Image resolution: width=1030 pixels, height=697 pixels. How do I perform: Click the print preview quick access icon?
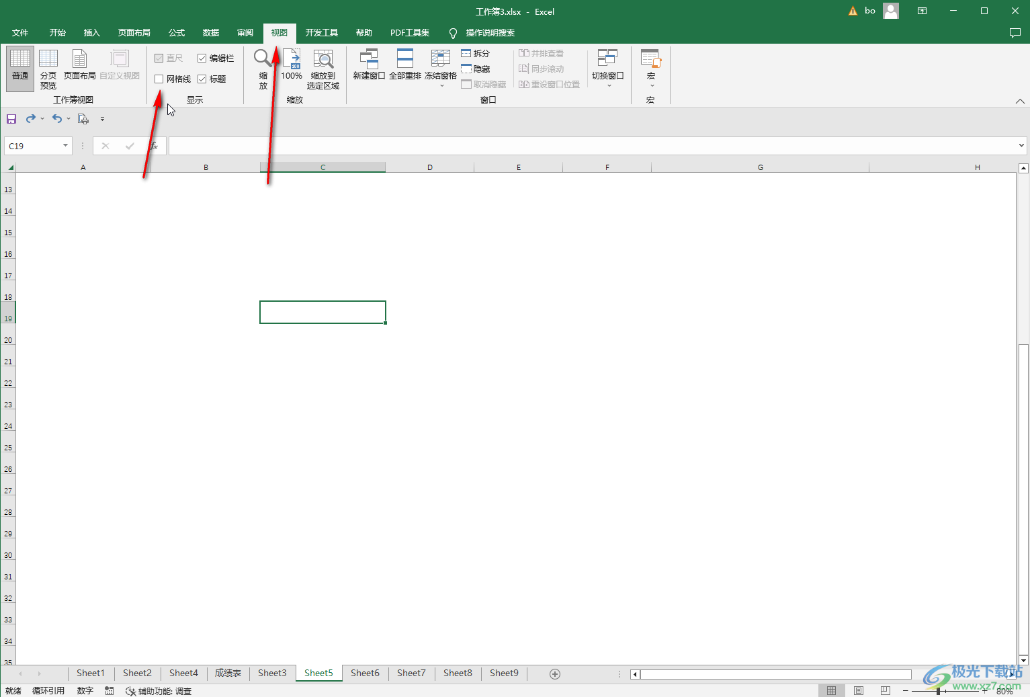pyautogui.click(x=83, y=119)
